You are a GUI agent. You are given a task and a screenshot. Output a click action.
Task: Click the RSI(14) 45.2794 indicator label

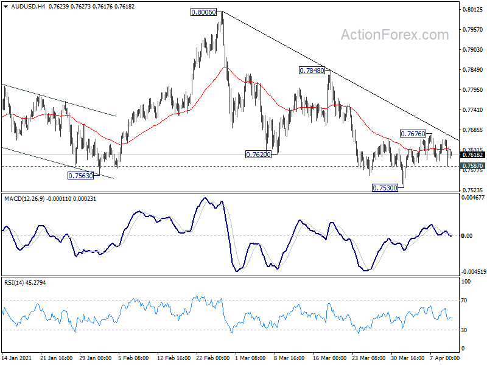(x=25, y=282)
